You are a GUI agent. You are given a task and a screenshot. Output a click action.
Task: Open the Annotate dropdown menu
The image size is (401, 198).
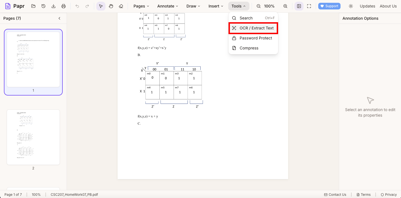click(167, 6)
